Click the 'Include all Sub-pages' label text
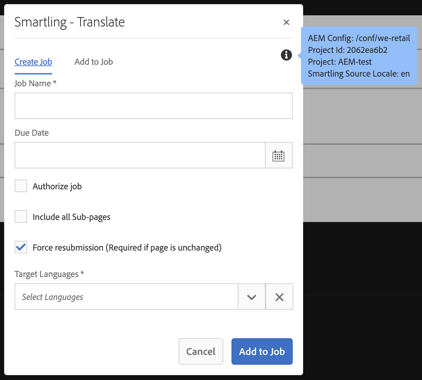 (71, 217)
